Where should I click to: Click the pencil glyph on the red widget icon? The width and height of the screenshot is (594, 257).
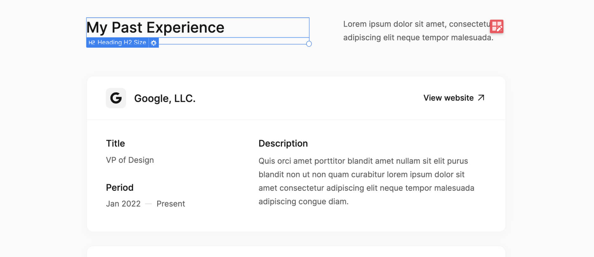coord(499,29)
